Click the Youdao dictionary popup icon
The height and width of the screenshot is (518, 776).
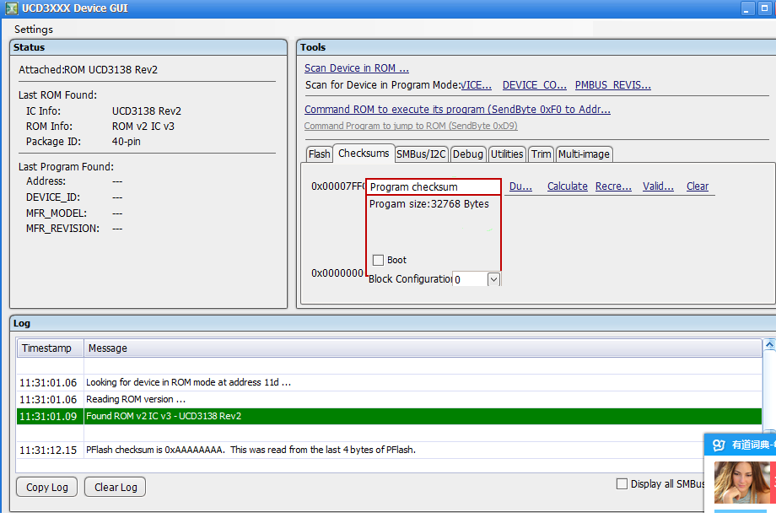click(719, 445)
